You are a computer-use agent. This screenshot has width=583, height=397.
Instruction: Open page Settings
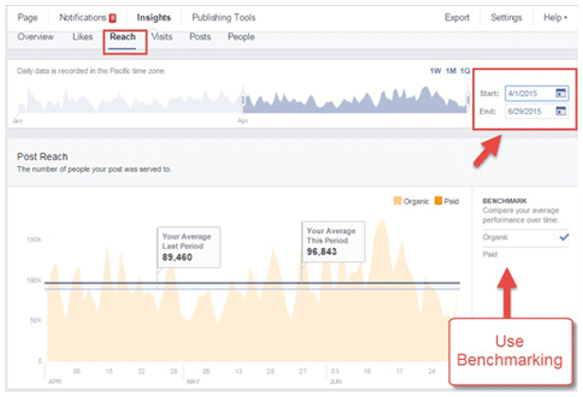pyautogui.click(x=505, y=18)
